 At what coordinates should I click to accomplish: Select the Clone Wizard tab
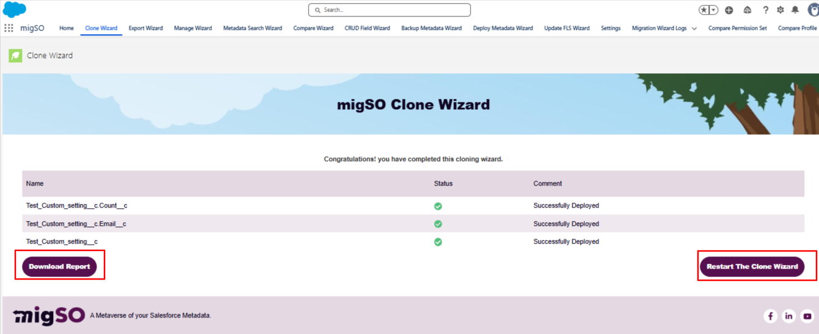101,28
